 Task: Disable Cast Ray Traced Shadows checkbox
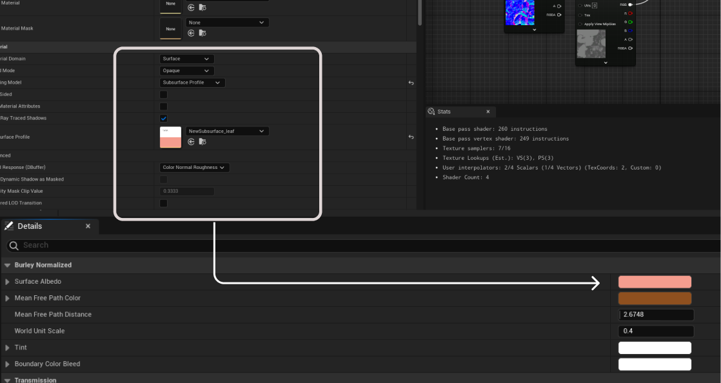[164, 118]
